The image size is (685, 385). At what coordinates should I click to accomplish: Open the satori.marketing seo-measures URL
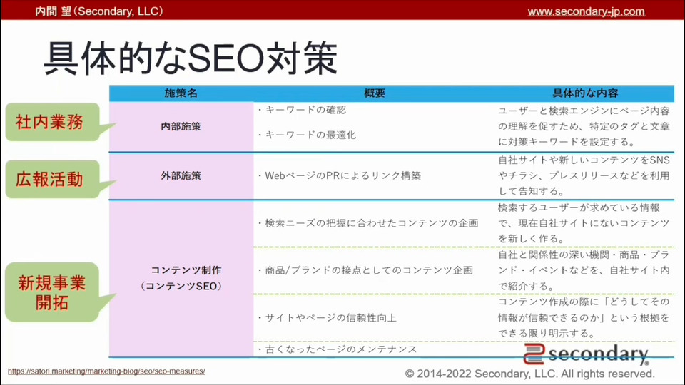click(x=106, y=371)
